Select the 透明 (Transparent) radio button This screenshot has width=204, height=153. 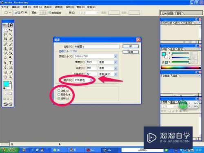pyautogui.click(x=59, y=98)
